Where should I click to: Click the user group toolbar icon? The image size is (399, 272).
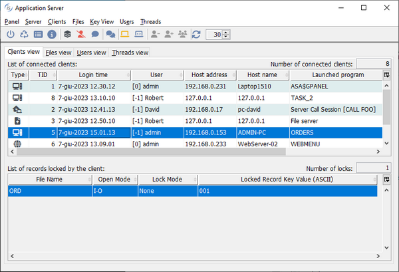point(182,34)
